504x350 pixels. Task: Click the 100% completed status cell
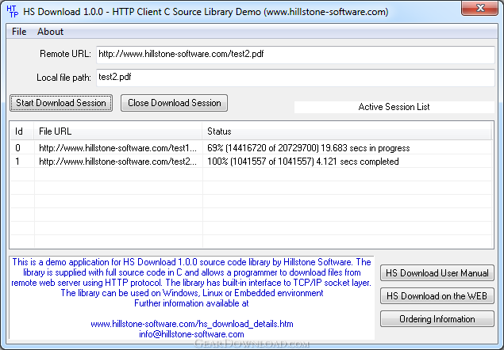302,162
